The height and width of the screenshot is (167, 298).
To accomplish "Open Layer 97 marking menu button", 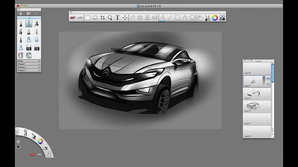I will (268, 84).
